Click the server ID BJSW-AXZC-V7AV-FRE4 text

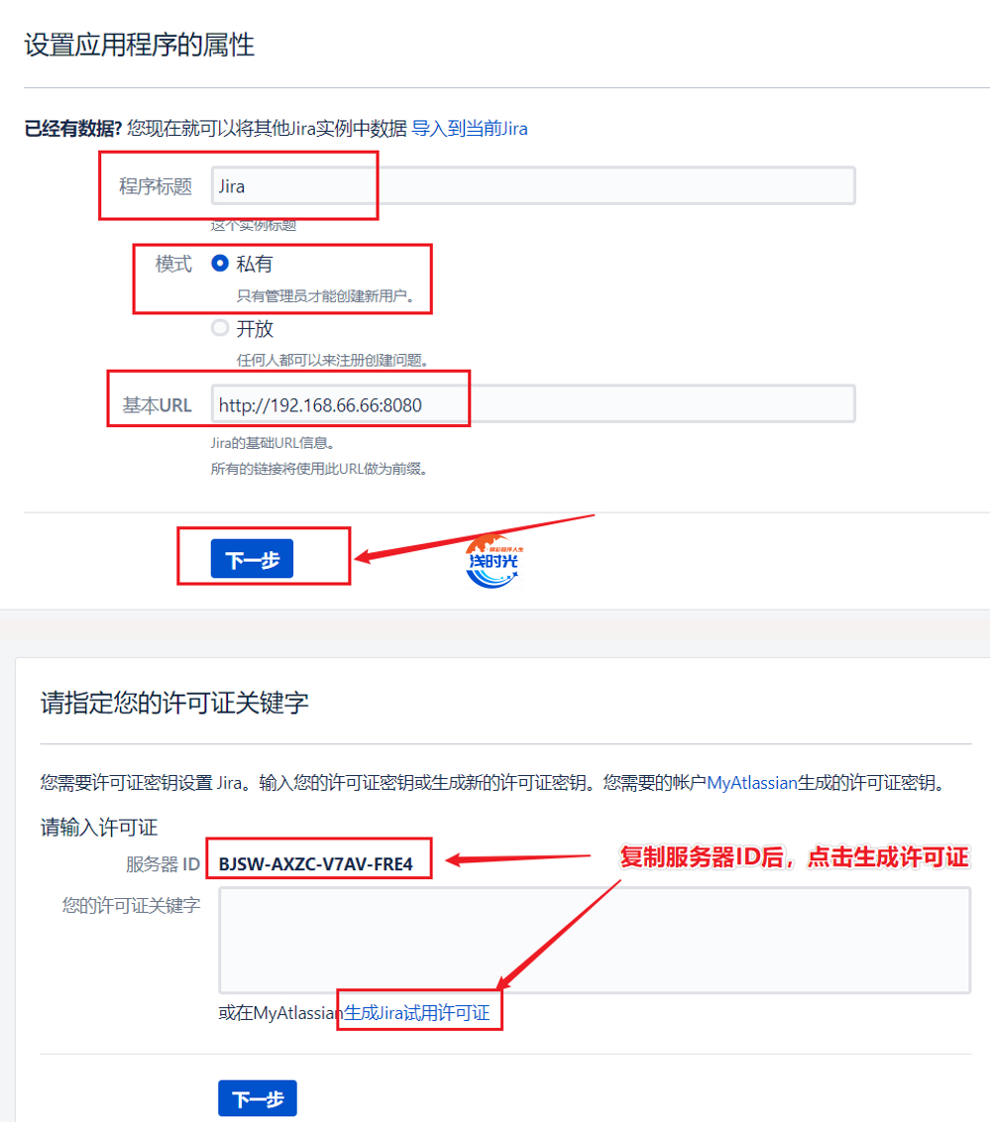(315, 864)
